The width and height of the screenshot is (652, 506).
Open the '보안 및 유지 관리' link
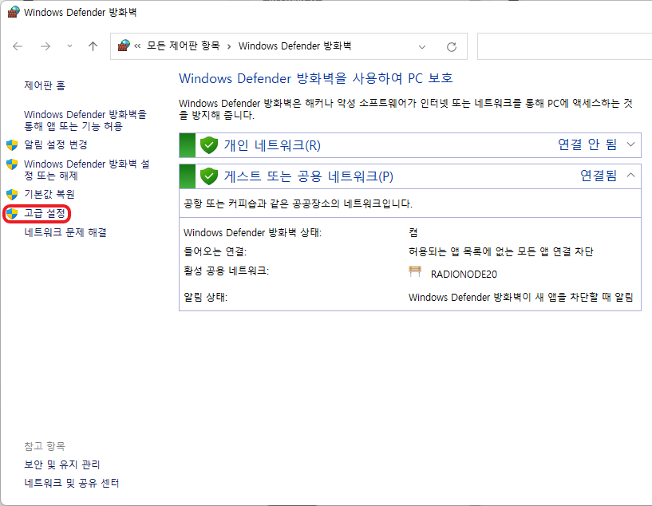coord(62,464)
